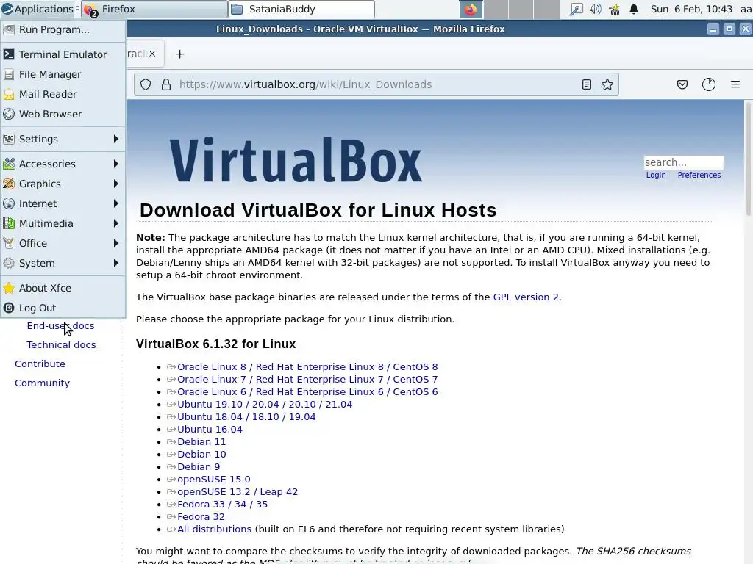This screenshot has height=564, width=753.
Task: Bookmark this page with the star
Action: 607,85
